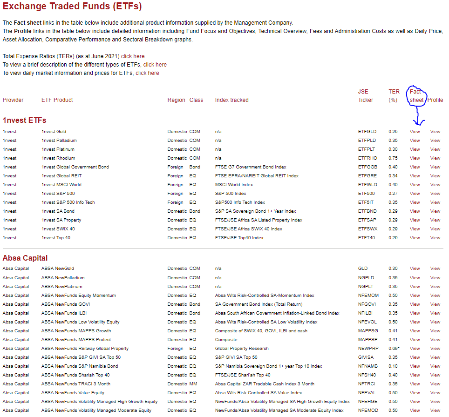View profile for 1nvest Platinum
Image resolution: width=449 pixels, height=417 pixels.
pyautogui.click(x=435, y=149)
